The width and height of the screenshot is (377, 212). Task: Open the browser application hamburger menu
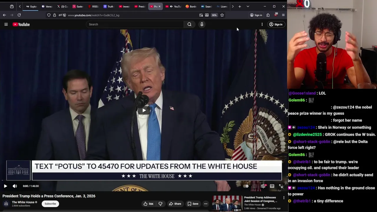(x=283, y=15)
